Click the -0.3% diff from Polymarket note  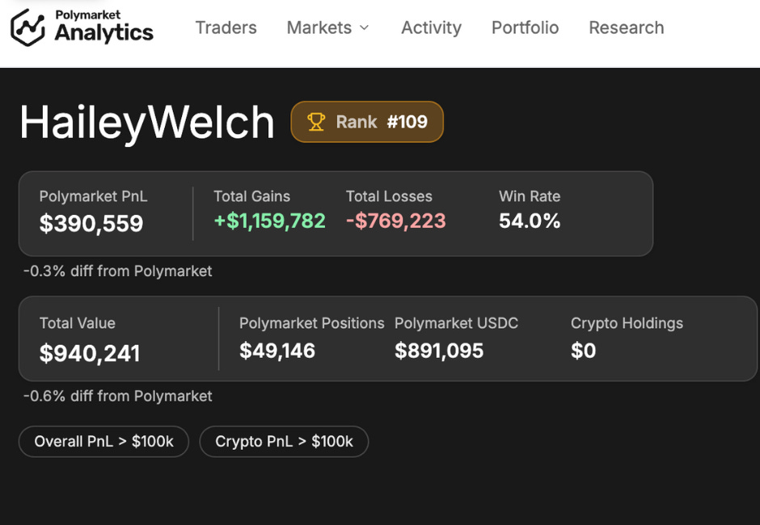pyautogui.click(x=118, y=271)
